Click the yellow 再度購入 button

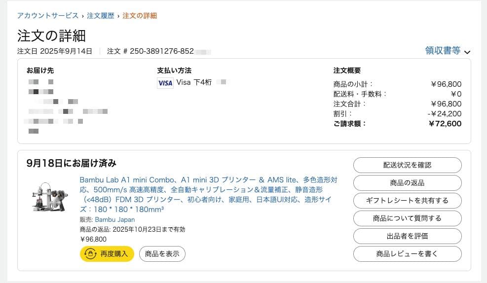107,254
